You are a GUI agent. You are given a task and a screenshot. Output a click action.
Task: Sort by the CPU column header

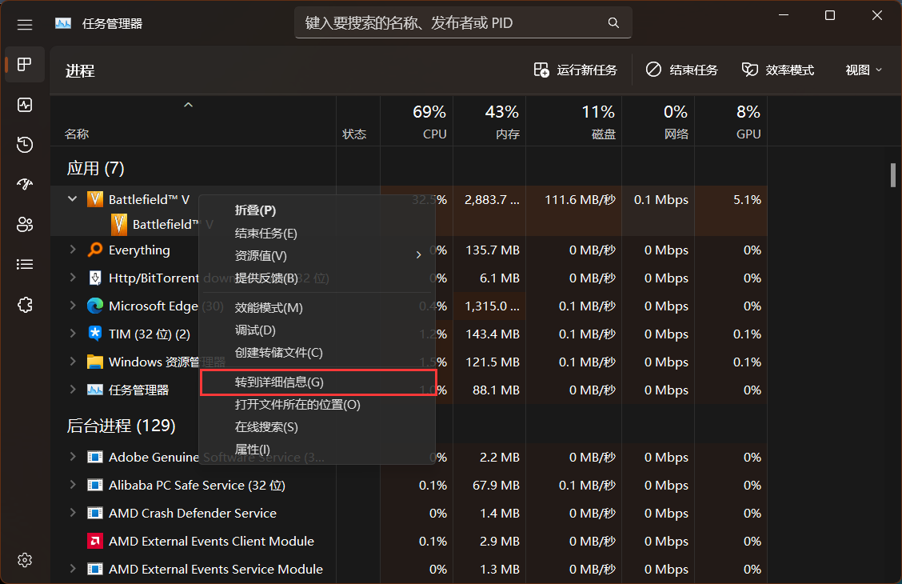coord(417,121)
